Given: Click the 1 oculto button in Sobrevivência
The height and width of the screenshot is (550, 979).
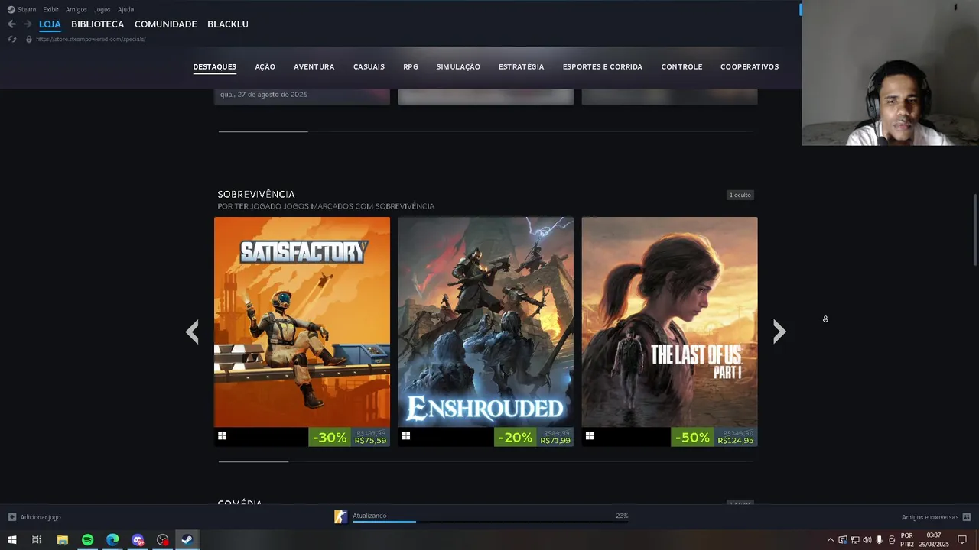Looking at the screenshot, I should (x=740, y=196).
